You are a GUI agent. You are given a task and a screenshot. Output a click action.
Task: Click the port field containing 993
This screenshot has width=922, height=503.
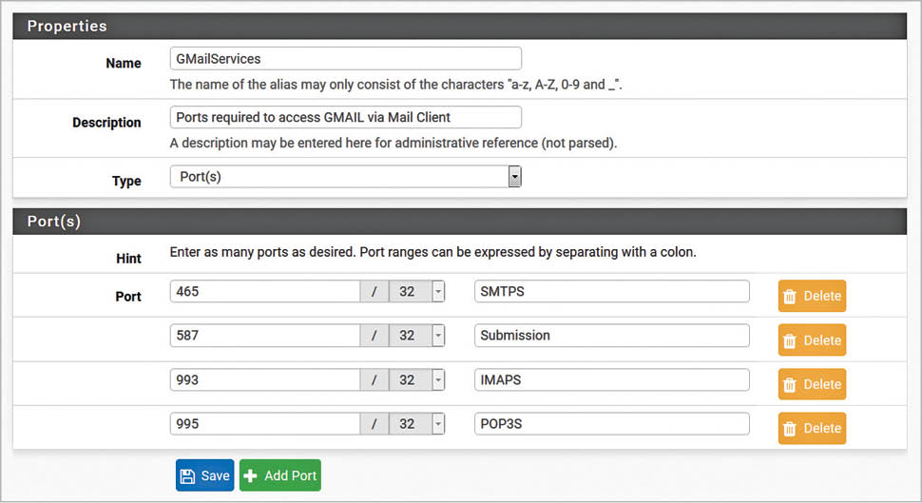click(265, 380)
